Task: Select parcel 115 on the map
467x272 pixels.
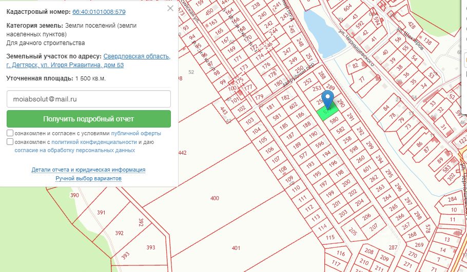Action: 330,238
